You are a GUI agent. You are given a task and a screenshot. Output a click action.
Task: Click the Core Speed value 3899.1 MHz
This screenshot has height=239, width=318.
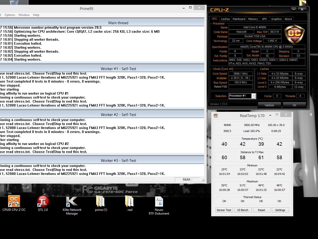(x=240, y=74)
